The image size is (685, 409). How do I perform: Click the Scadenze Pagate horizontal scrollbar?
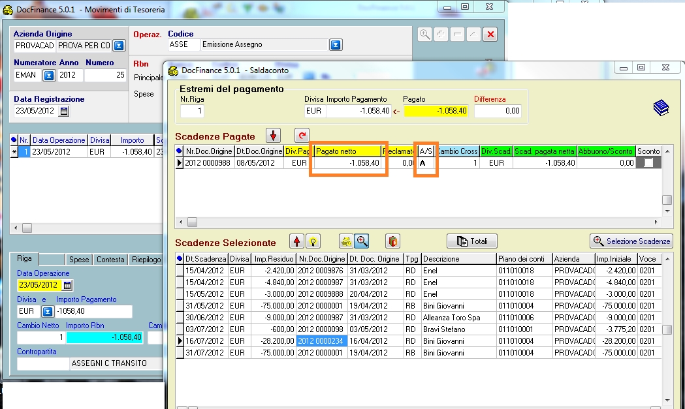(x=418, y=222)
